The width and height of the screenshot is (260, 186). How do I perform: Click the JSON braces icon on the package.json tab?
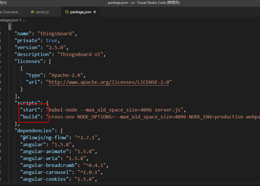(x=67, y=12)
